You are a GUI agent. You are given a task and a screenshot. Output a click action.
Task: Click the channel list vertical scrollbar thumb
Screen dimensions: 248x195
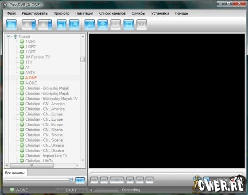pyautogui.click(x=82, y=59)
